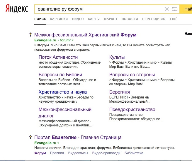Clear the search query with X icon
The width and height of the screenshot is (192, 161).
(x=166, y=9)
